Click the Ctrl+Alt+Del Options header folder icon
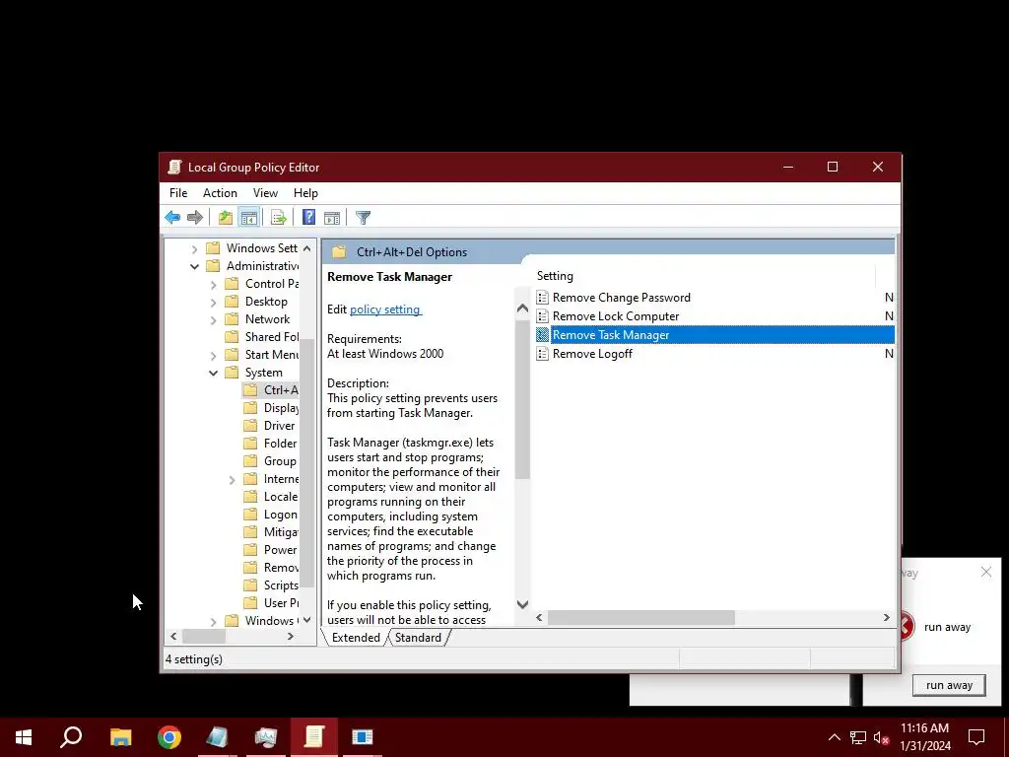 (x=339, y=251)
